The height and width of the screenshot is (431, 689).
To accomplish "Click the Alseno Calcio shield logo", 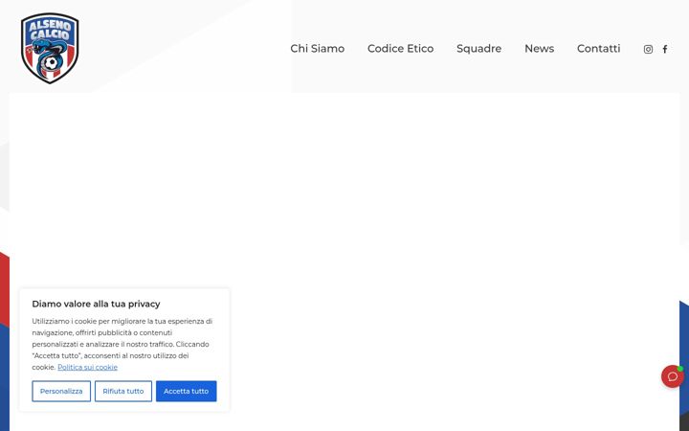I will [x=50, y=49].
